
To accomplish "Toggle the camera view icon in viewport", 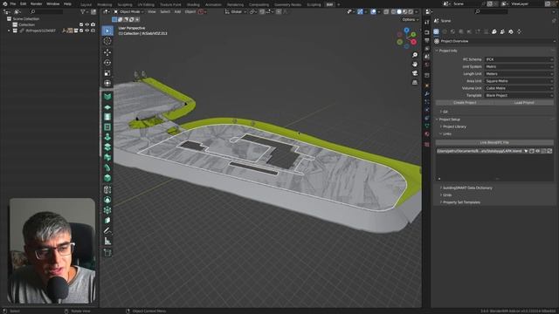I will [415, 73].
